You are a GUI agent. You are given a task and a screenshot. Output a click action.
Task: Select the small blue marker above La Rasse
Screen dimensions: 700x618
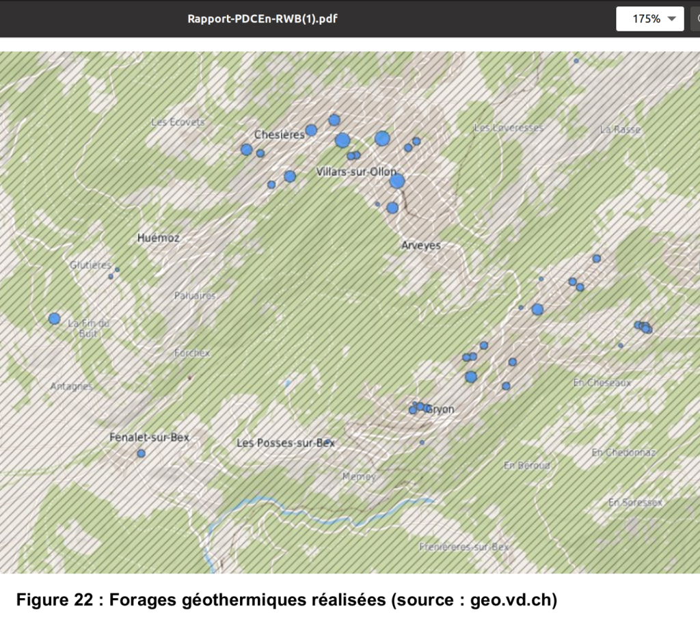[x=576, y=61]
